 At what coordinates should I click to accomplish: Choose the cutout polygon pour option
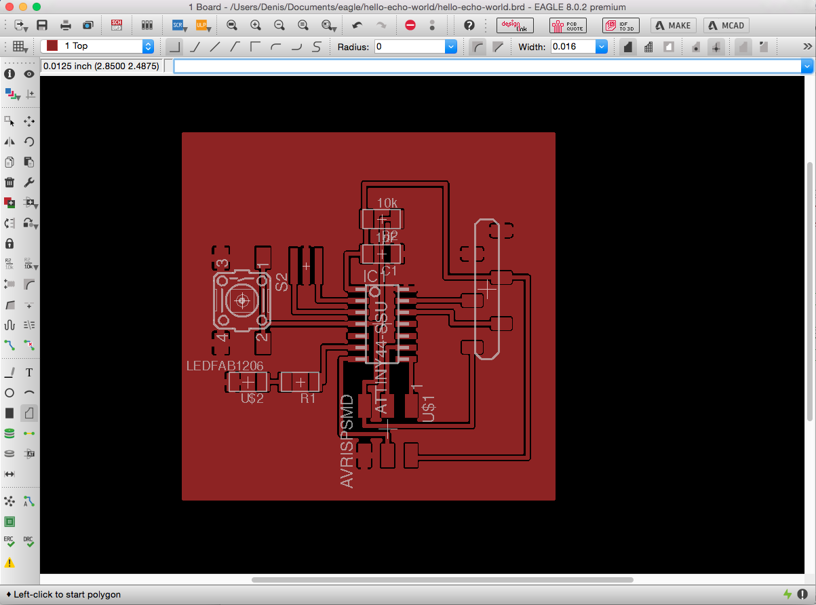point(669,47)
